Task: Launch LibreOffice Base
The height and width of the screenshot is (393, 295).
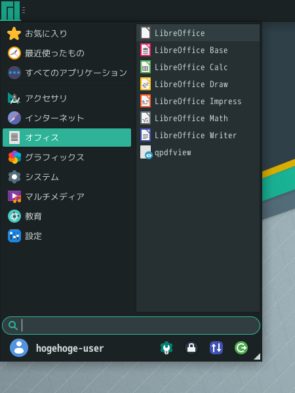Action: (x=198, y=50)
